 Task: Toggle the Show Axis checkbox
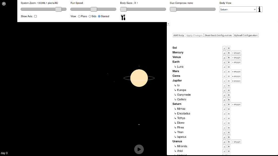point(36,16)
